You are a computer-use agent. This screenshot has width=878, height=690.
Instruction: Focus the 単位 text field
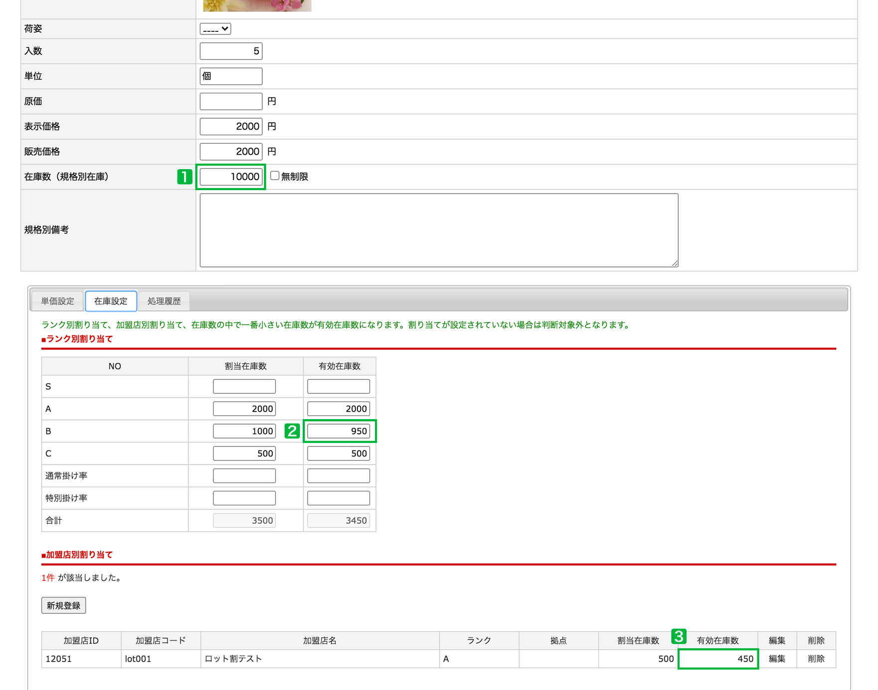coord(231,76)
